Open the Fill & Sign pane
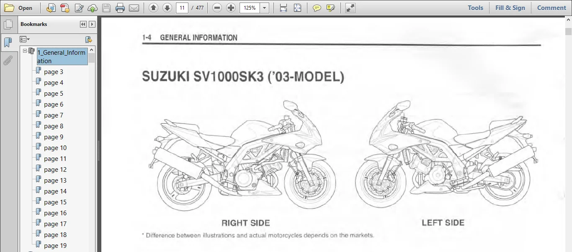572x252 pixels. [x=510, y=8]
